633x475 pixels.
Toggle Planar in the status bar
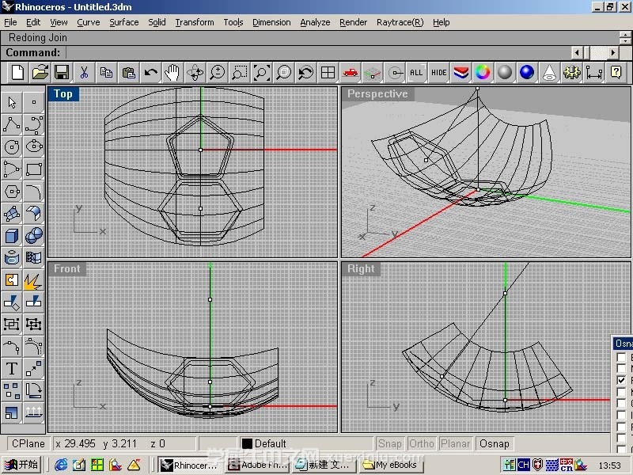pos(456,443)
